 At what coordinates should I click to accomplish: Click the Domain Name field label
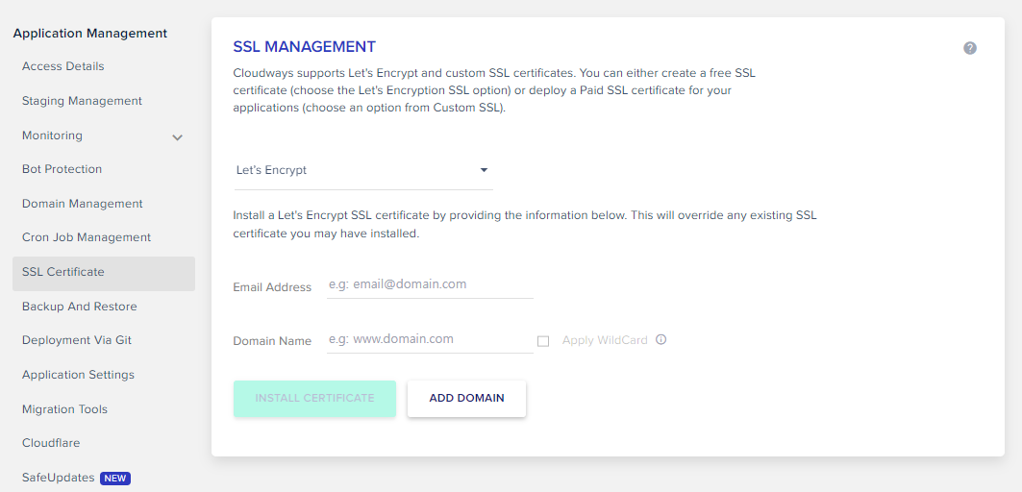tap(272, 341)
